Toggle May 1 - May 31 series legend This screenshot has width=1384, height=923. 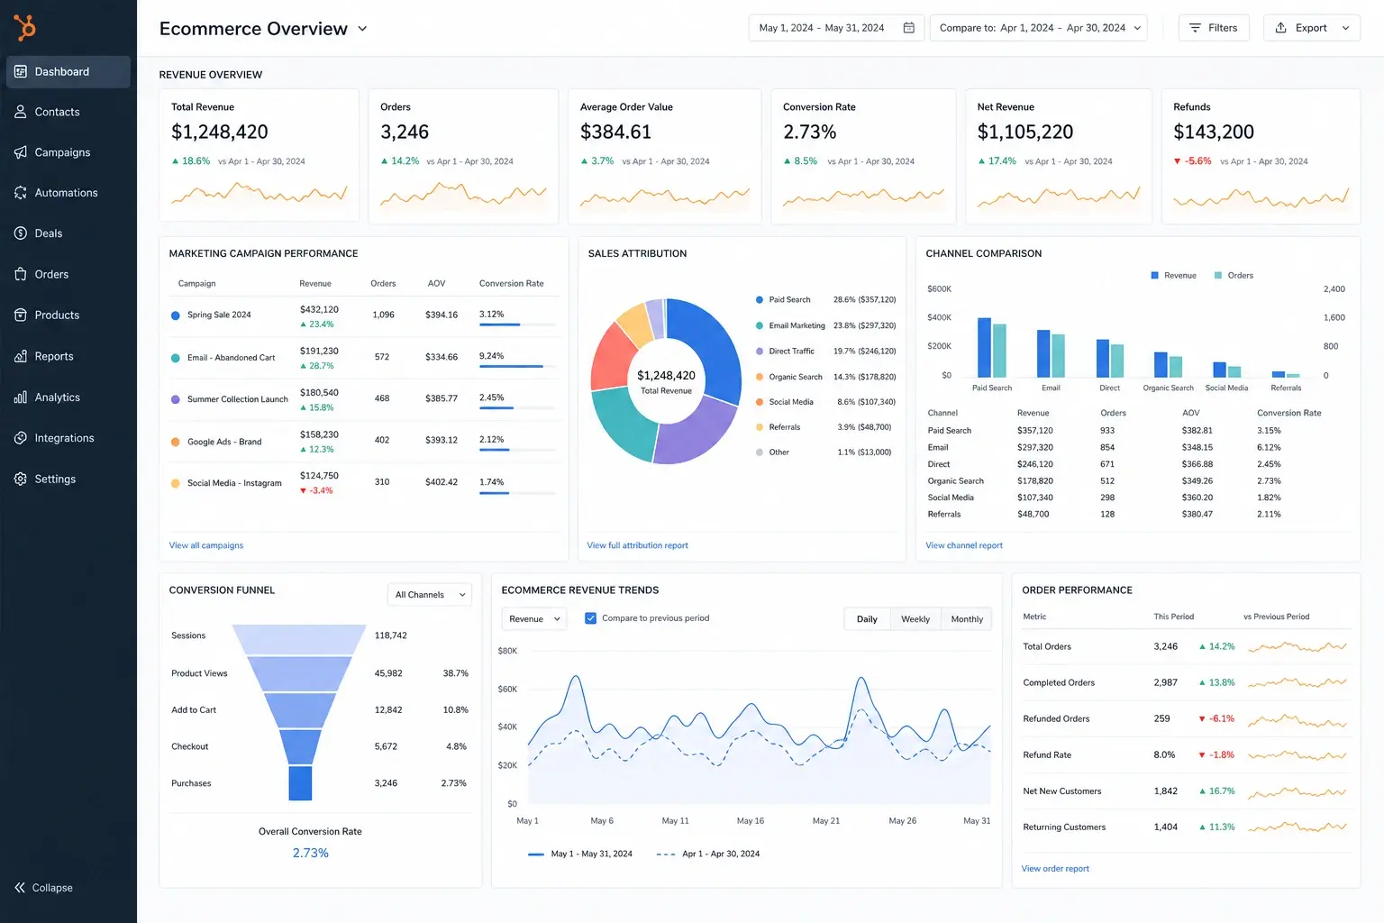tap(580, 854)
